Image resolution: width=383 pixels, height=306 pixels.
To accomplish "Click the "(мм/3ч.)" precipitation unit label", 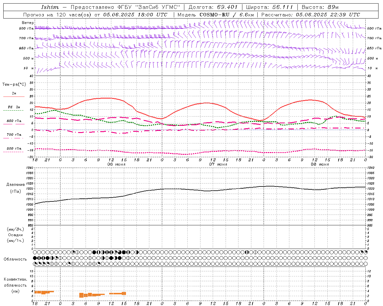I will (16, 229).
